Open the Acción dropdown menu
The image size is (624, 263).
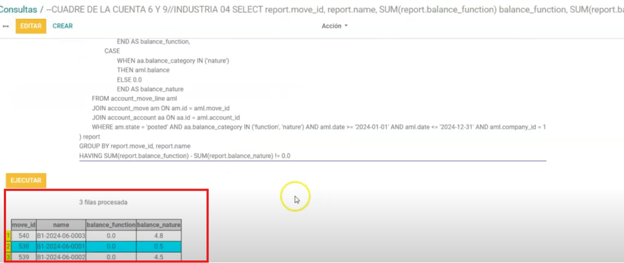point(334,26)
